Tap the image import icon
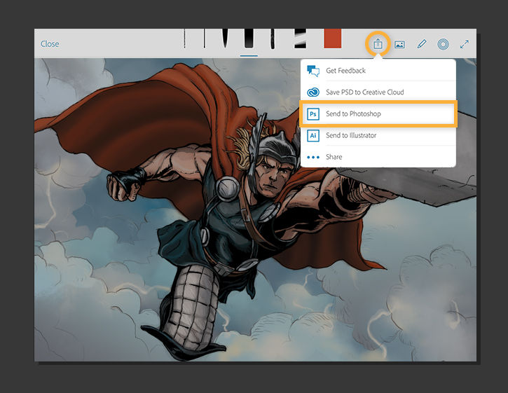Screen dimensions: 508x393 (x=399, y=44)
